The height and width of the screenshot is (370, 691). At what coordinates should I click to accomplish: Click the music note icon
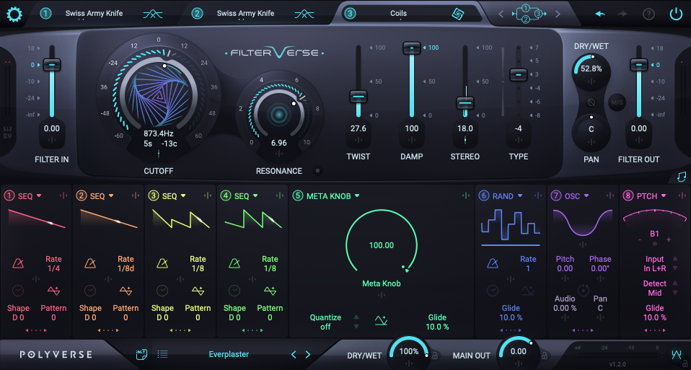(x=682, y=176)
